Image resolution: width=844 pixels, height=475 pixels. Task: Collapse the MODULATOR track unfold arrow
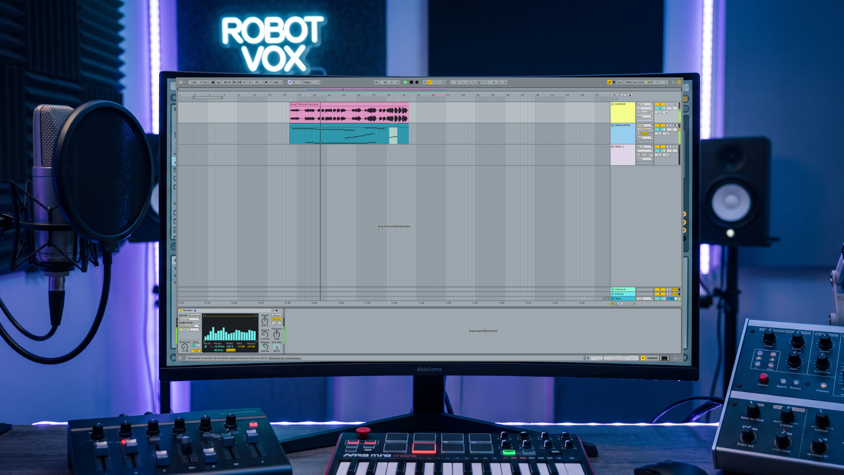click(612, 125)
